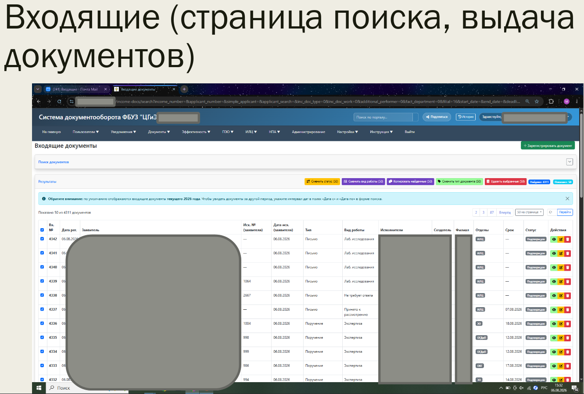Uncheck the checkbox for document 4339
The height and width of the screenshot is (394, 584).
(x=42, y=281)
